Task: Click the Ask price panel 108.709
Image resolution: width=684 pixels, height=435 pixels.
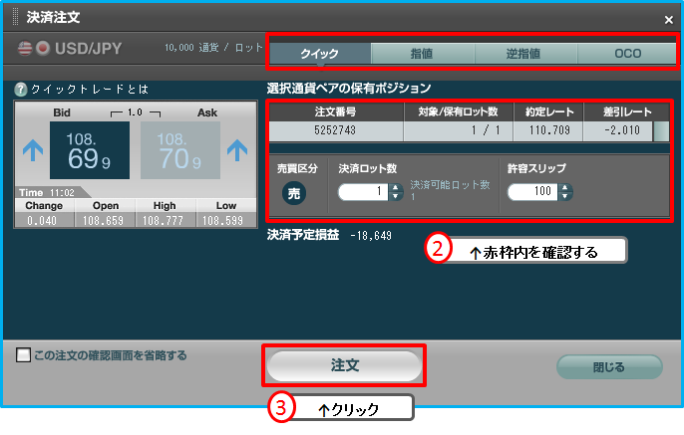Action: click(x=180, y=150)
